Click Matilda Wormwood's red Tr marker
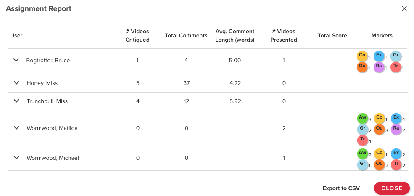This screenshot has width=414, height=196. [363, 140]
